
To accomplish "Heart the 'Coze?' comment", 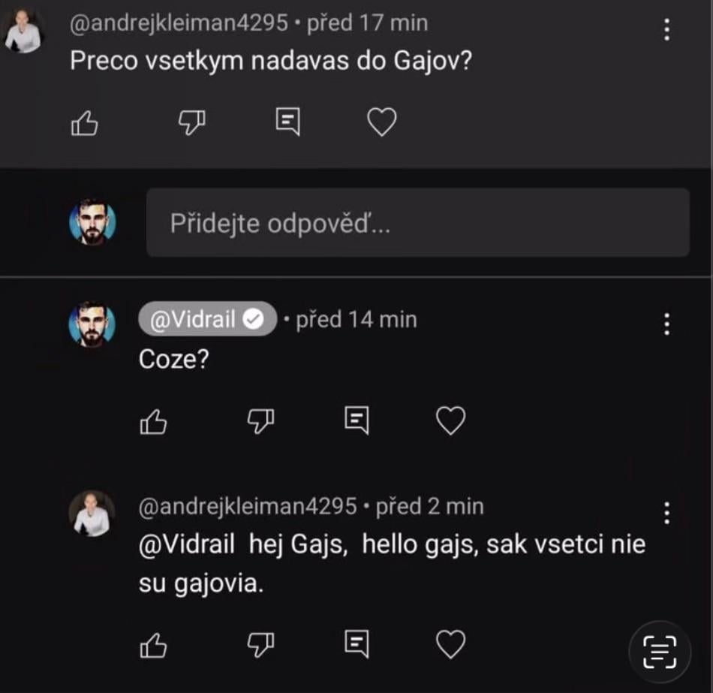I will pyautogui.click(x=451, y=420).
